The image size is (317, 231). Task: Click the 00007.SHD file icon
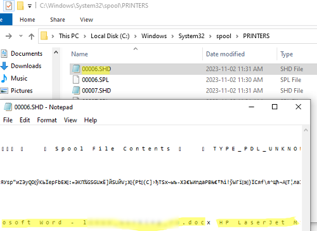click(x=76, y=90)
